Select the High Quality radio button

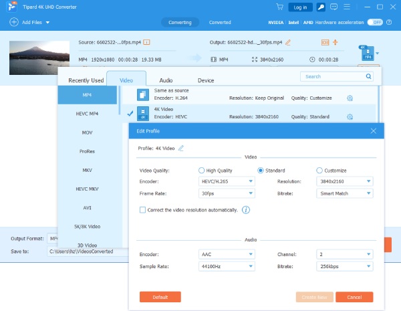(202, 171)
